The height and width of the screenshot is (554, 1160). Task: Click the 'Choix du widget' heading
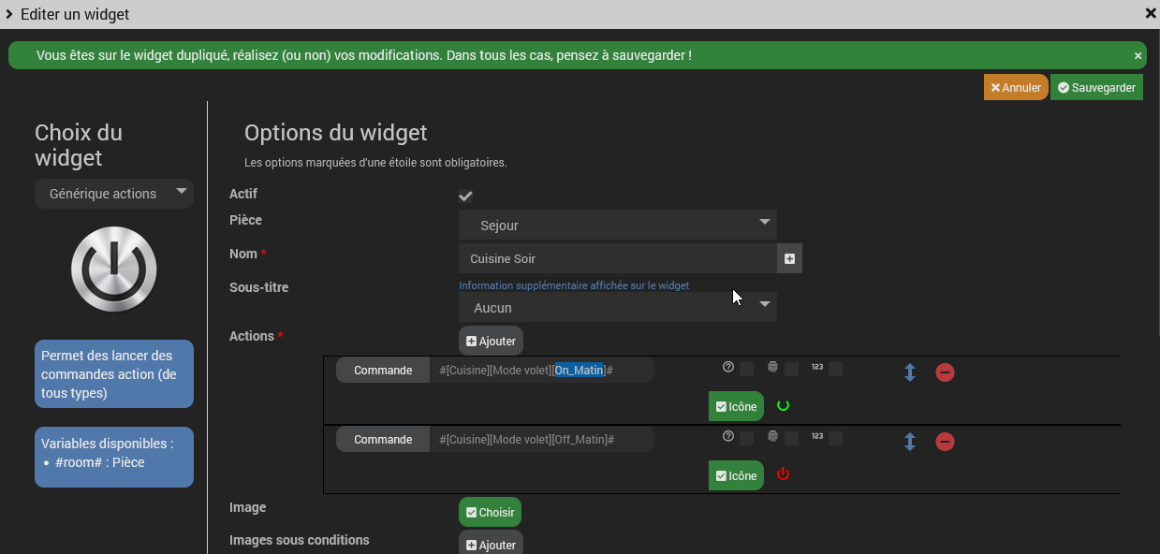coord(79,145)
